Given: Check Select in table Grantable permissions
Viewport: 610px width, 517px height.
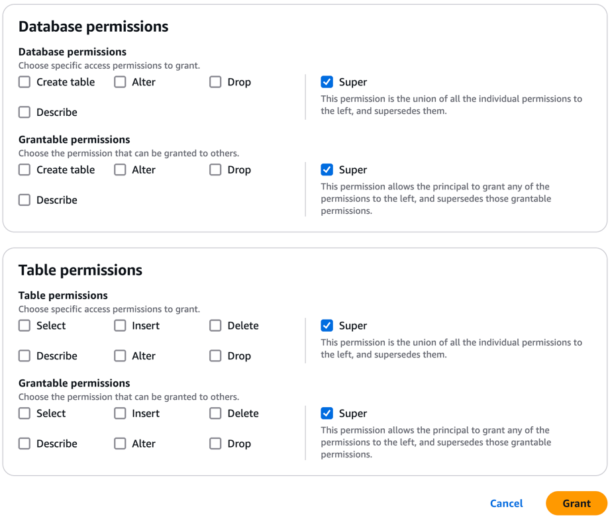Looking at the screenshot, I should pos(25,414).
